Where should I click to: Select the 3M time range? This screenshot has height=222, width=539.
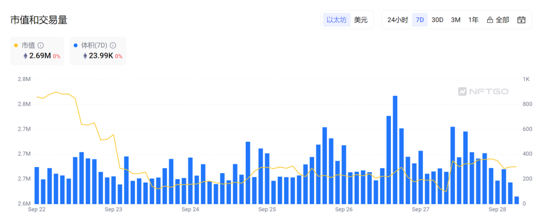(456, 20)
